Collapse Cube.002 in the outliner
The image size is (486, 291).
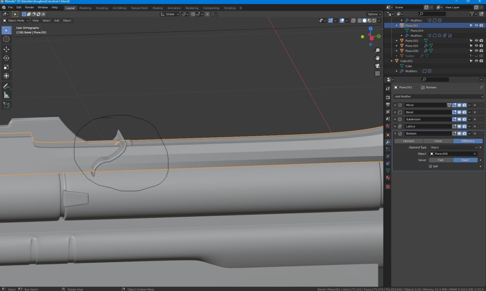tap(392, 61)
